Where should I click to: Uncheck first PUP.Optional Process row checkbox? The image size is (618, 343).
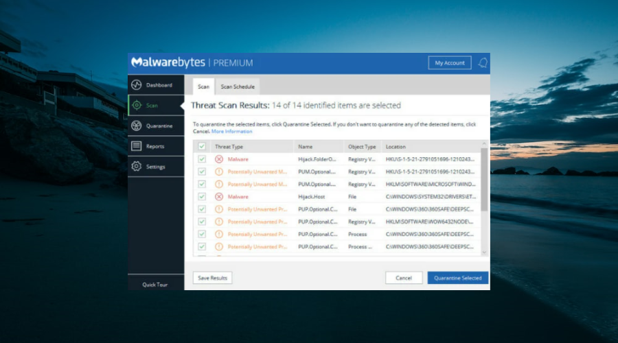coord(202,234)
